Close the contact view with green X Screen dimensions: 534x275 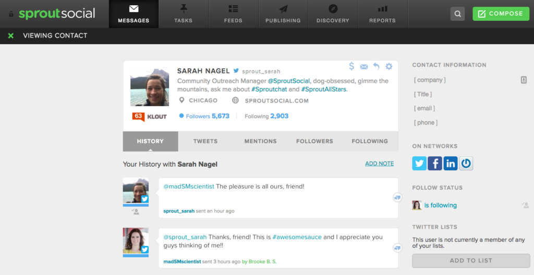tap(11, 35)
